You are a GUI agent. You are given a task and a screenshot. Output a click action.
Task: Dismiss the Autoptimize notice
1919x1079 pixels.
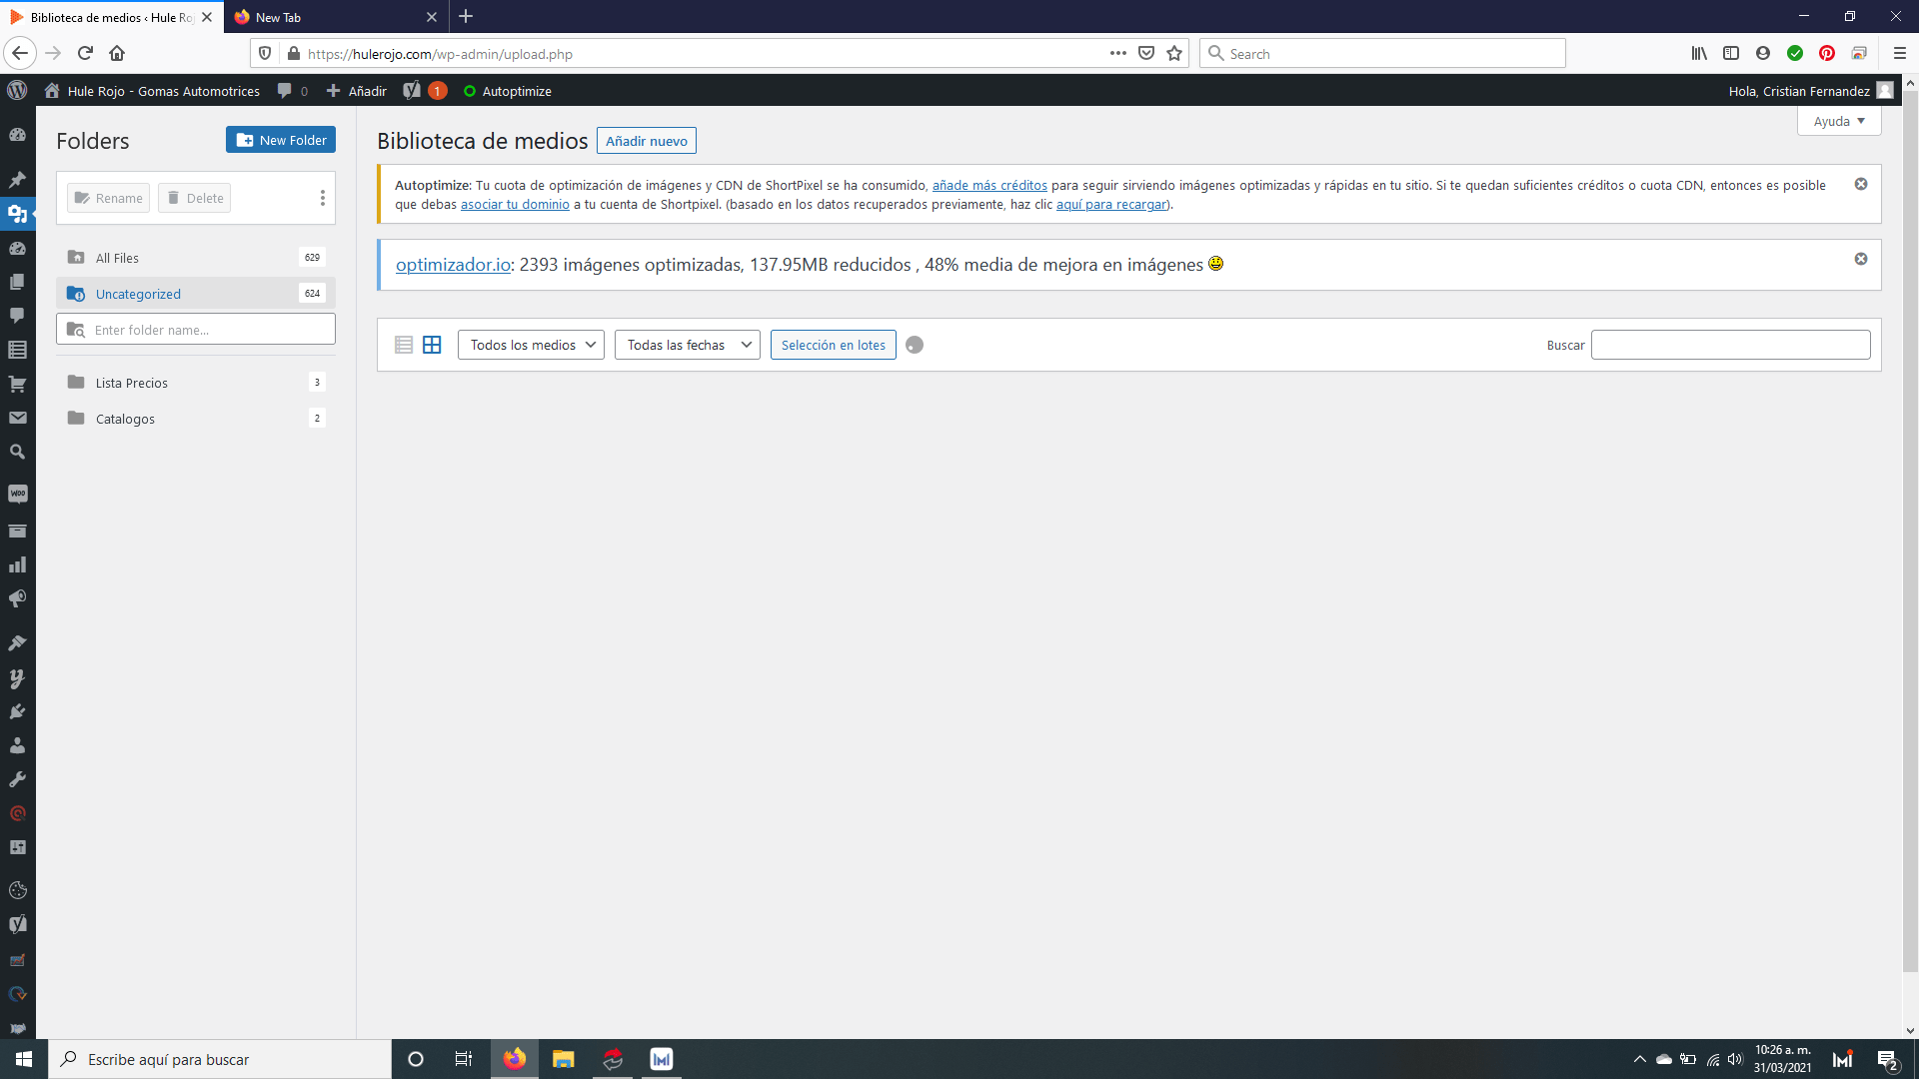click(x=1861, y=184)
